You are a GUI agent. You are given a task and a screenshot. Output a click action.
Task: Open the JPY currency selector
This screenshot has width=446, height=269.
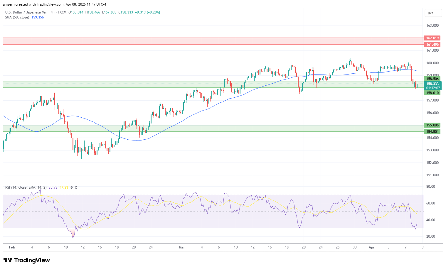click(x=433, y=13)
